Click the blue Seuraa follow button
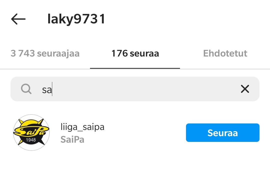This screenshot has width=270, height=171. (x=223, y=133)
